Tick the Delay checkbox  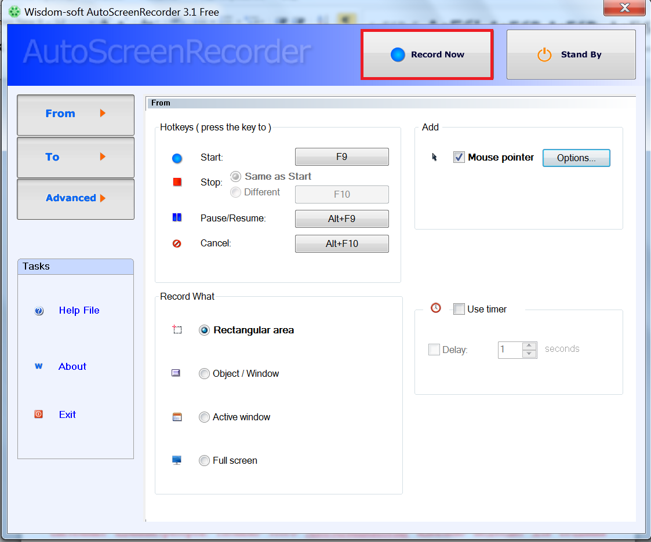tap(434, 350)
